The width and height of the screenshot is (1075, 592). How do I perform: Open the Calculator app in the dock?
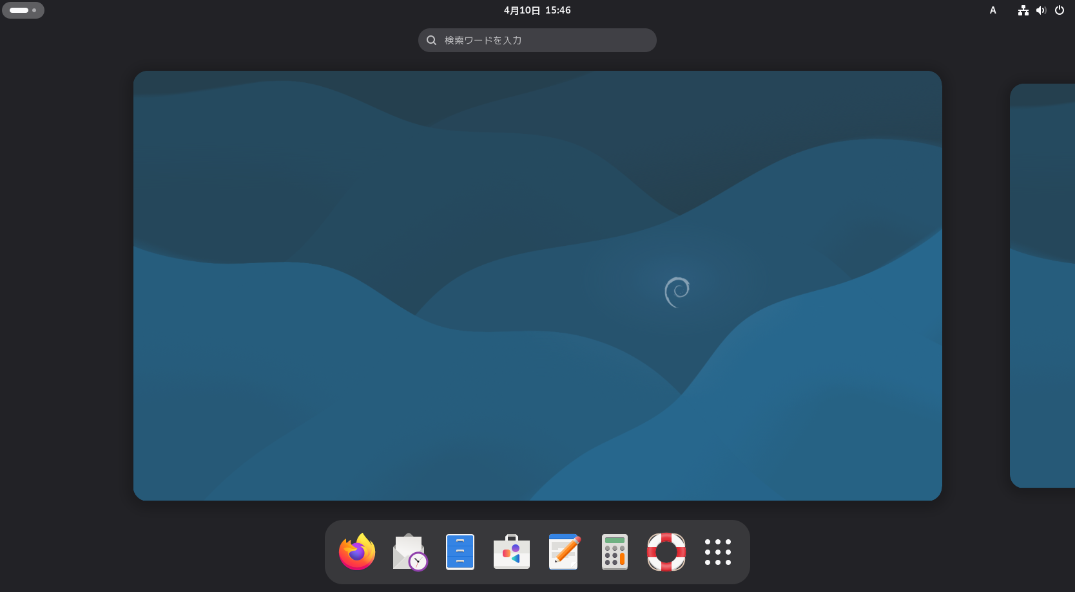[615, 552]
